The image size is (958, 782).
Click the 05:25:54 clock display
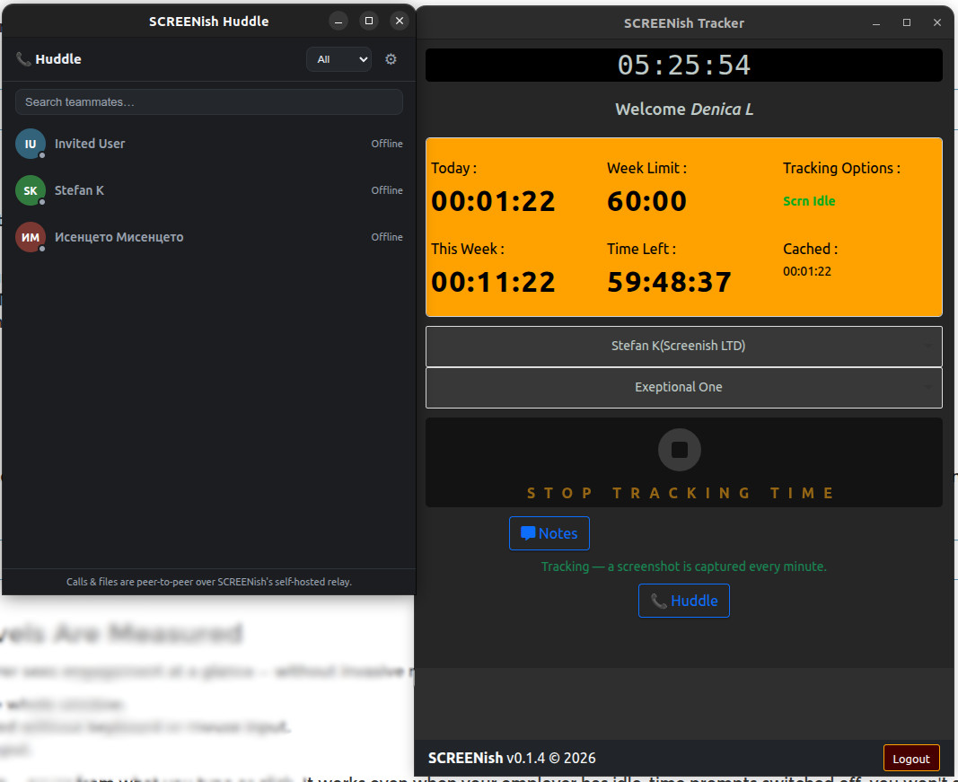point(683,66)
